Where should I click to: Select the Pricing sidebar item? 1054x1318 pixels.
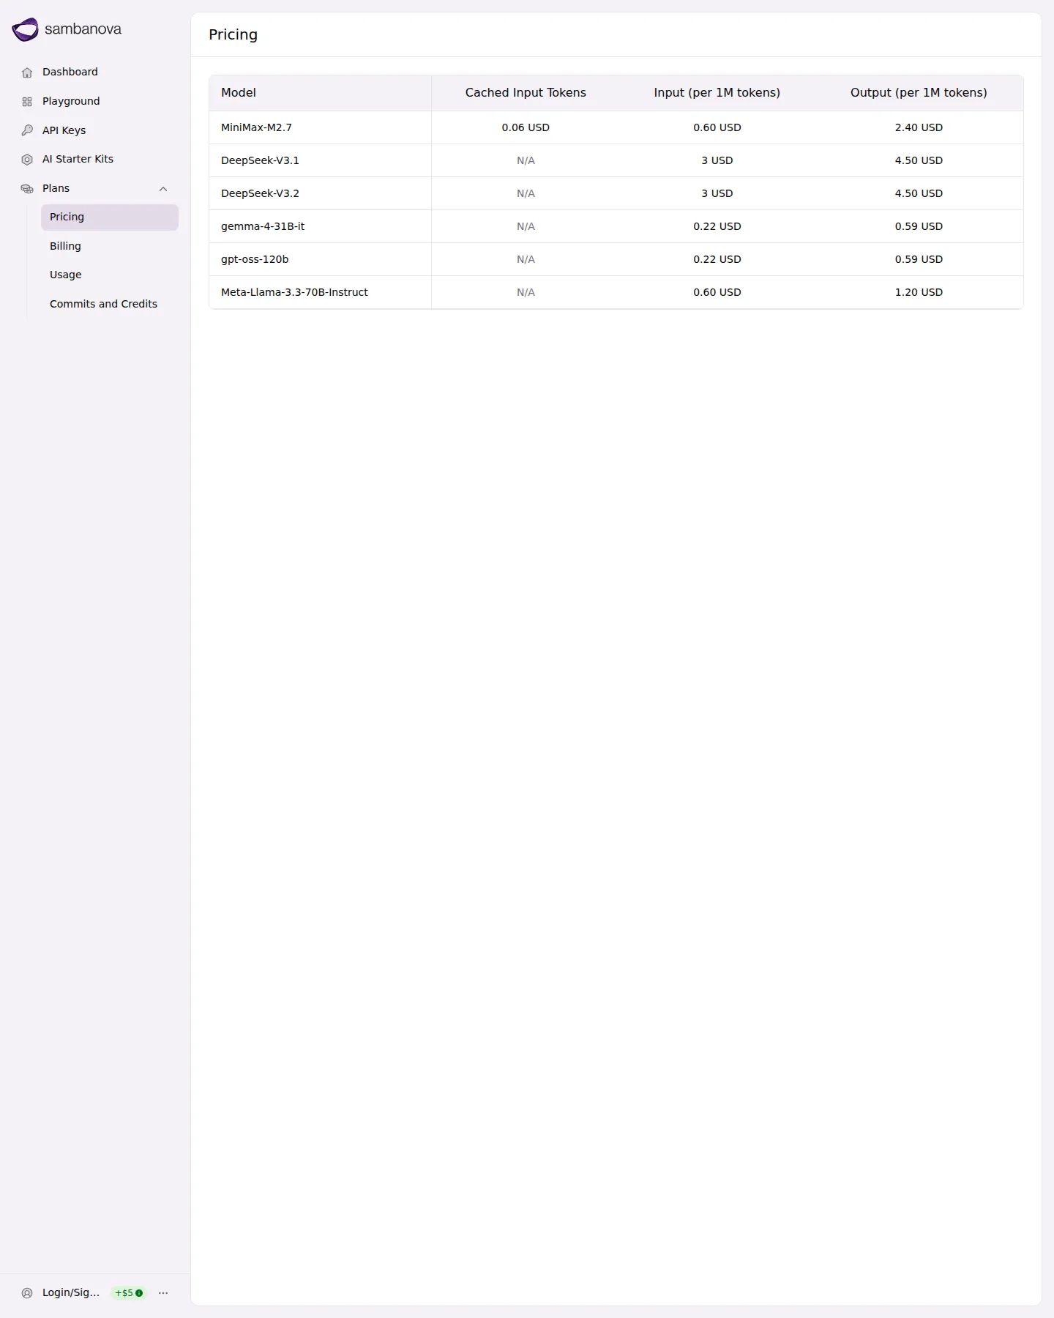(110, 217)
